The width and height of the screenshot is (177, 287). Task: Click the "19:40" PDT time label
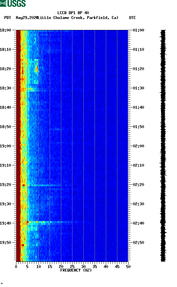click(x=5, y=223)
